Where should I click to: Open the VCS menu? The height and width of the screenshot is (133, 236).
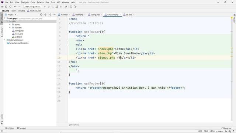pyautogui.click(x=59, y=2)
